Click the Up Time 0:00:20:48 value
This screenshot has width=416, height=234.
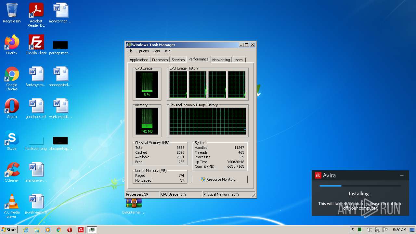[x=236, y=162]
